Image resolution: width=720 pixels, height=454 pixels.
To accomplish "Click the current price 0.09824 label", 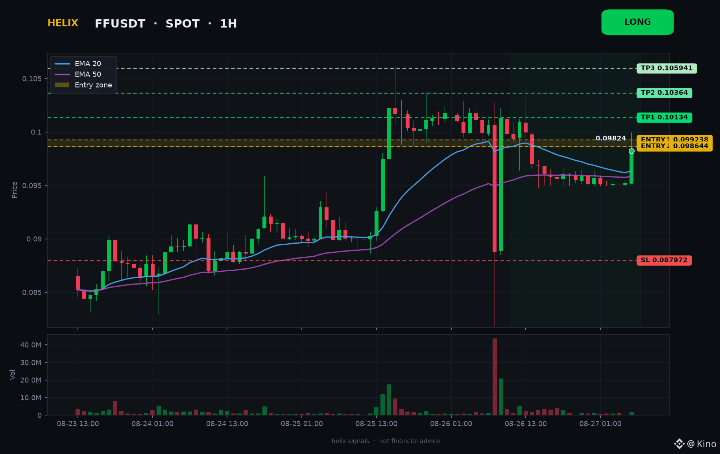I will click(x=611, y=138).
